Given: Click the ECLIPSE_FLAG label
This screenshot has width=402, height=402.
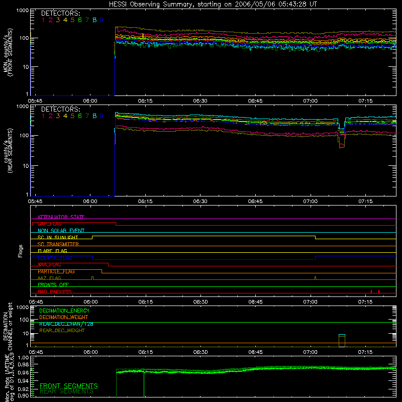Looking at the screenshot, I should (55, 258).
